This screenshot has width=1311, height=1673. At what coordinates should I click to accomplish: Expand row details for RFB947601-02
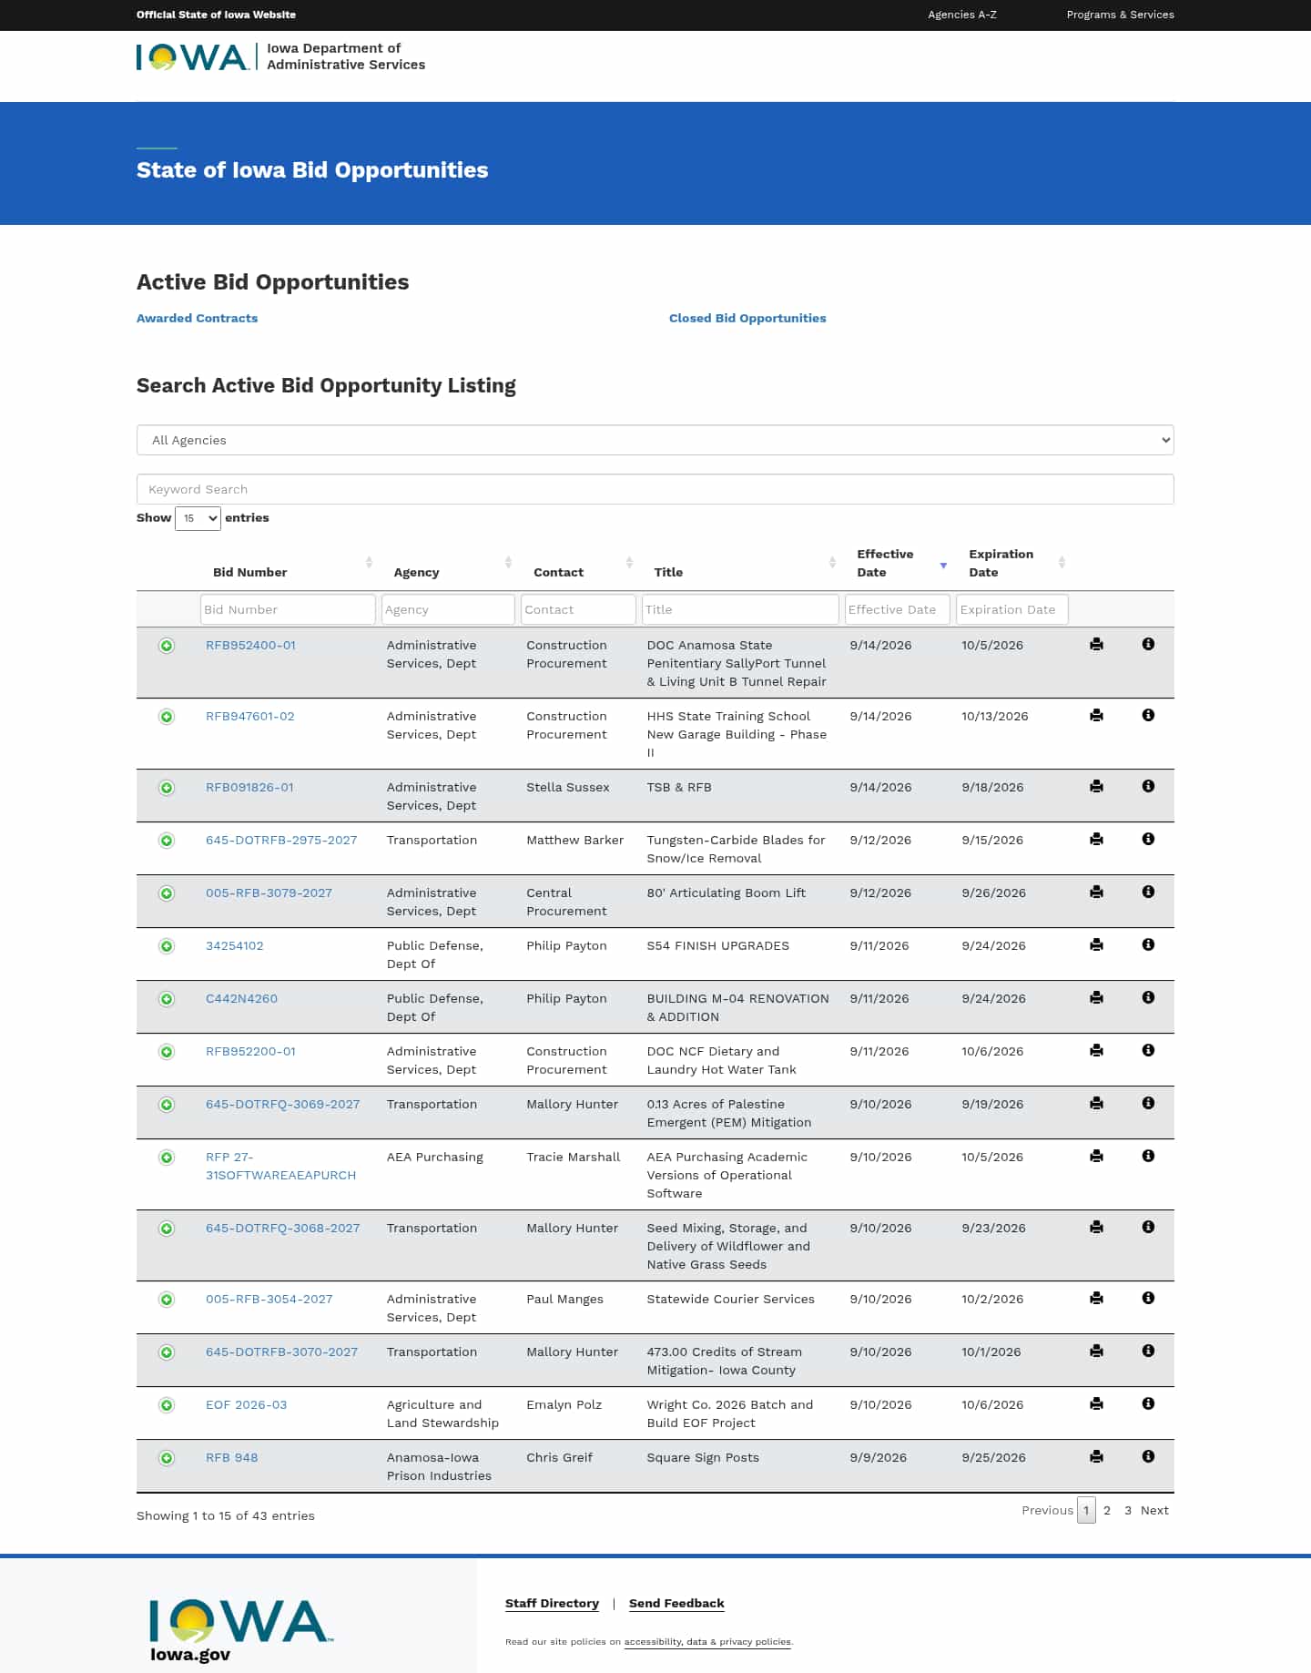(x=167, y=717)
